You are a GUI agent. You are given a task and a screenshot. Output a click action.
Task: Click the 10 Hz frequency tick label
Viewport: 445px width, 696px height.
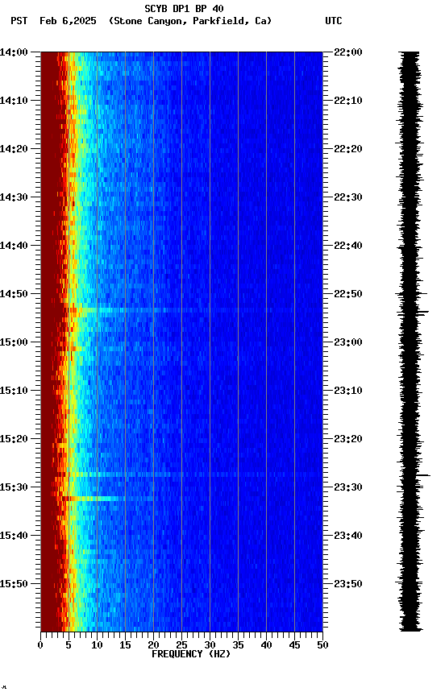tap(97, 645)
